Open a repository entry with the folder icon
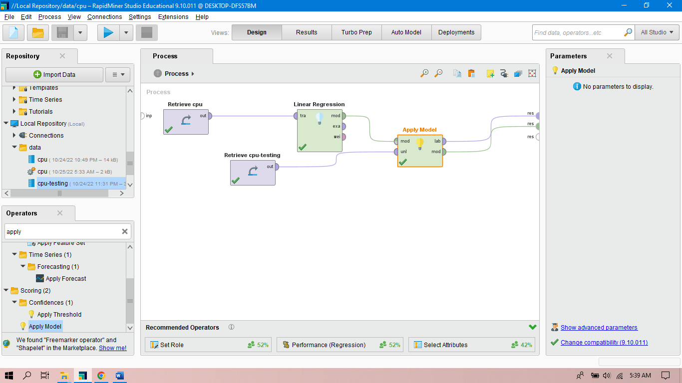The image size is (682, 383). click(x=37, y=32)
